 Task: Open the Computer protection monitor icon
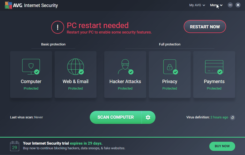(x=31, y=66)
